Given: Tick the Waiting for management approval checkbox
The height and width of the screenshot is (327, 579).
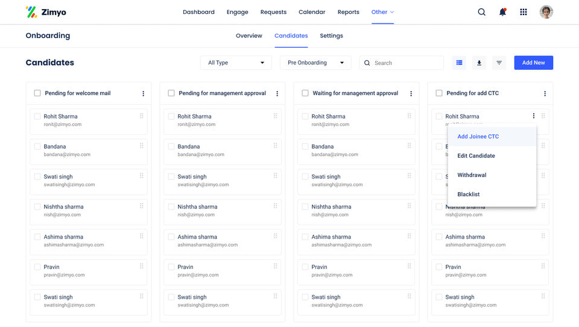Looking at the screenshot, I should point(305,93).
